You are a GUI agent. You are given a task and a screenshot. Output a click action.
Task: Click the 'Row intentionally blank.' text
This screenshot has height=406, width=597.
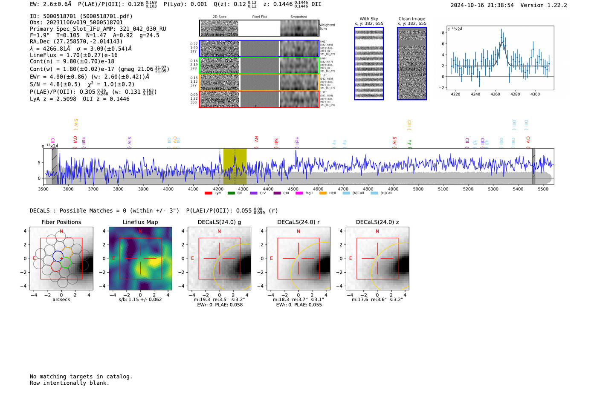tap(70, 383)
